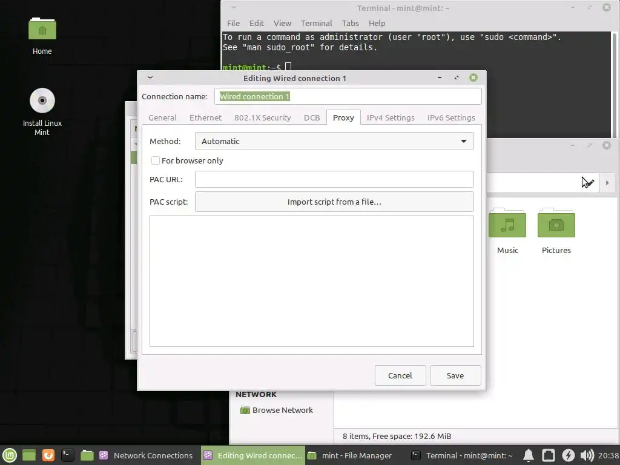Open the Linux Mint start menu

click(x=10, y=455)
